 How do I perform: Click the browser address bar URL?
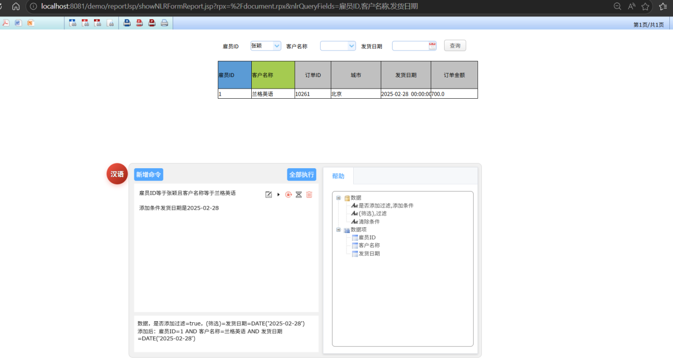tap(229, 6)
